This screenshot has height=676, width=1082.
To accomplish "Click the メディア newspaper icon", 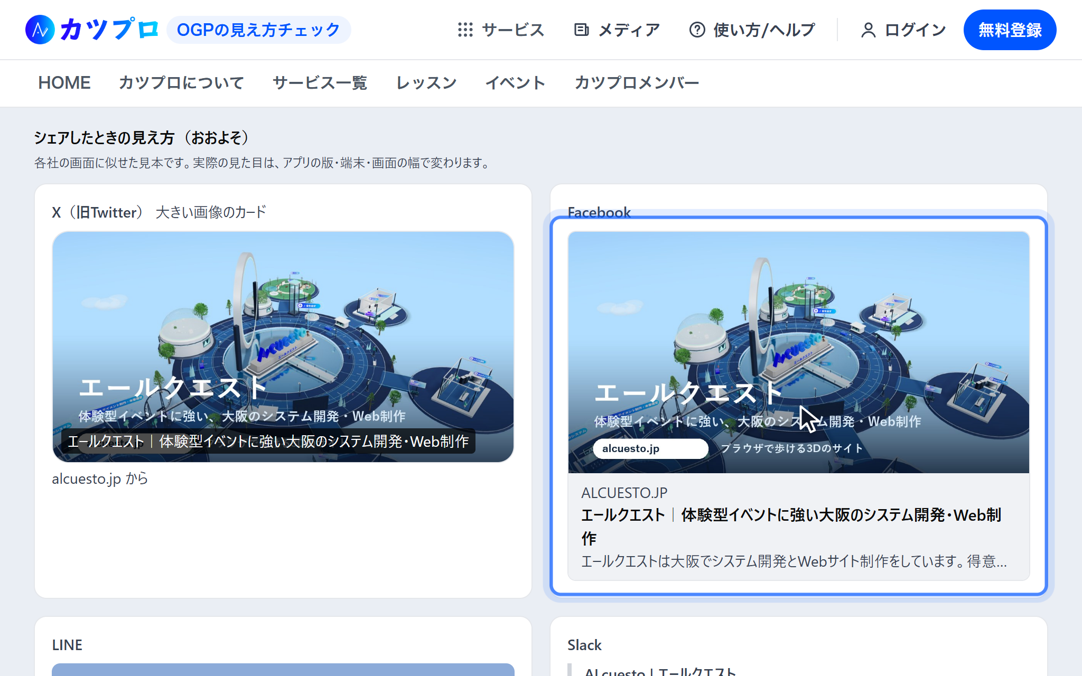I will pyautogui.click(x=582, y=30).
